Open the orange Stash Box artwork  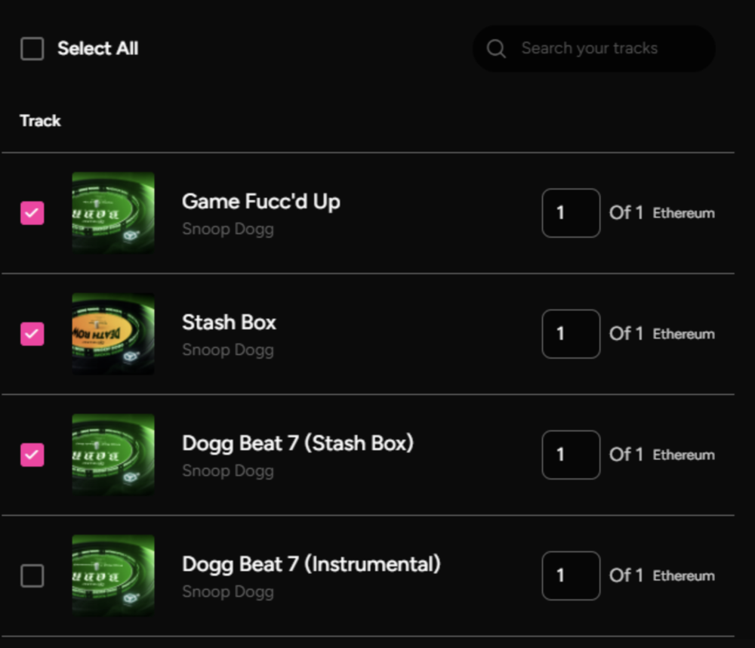pyautogui.click(x=113, y=334)
